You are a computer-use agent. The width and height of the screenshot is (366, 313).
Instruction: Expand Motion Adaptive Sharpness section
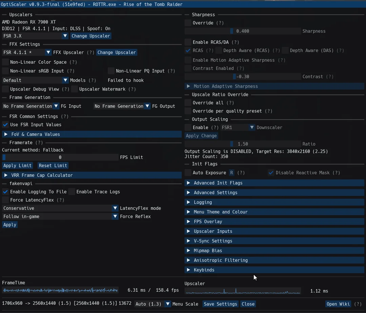pos(274,86)
